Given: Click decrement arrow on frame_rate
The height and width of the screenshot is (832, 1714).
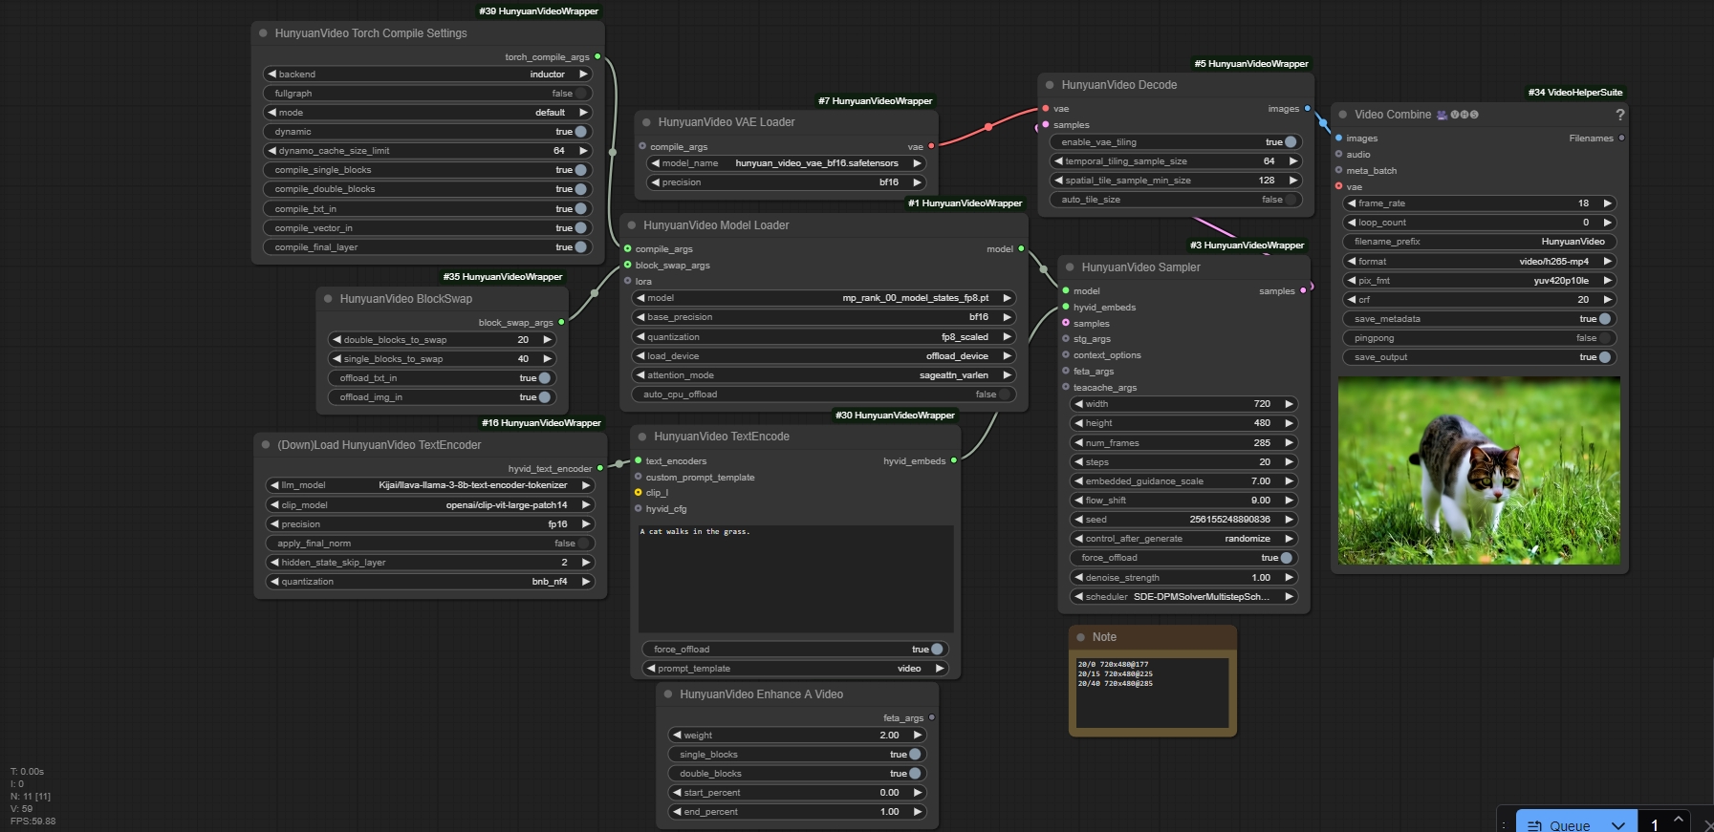Looking at the screenshot, I should pyautogui.click(x=1351, y=203).
